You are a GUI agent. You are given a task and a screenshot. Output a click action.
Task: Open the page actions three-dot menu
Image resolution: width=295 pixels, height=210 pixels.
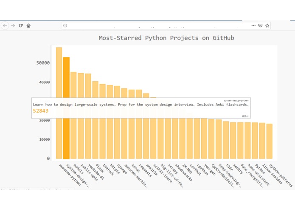(253, 26)
